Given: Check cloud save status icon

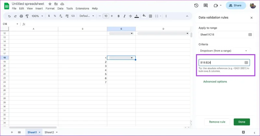Looking at the screenshot, I should 62,4.
